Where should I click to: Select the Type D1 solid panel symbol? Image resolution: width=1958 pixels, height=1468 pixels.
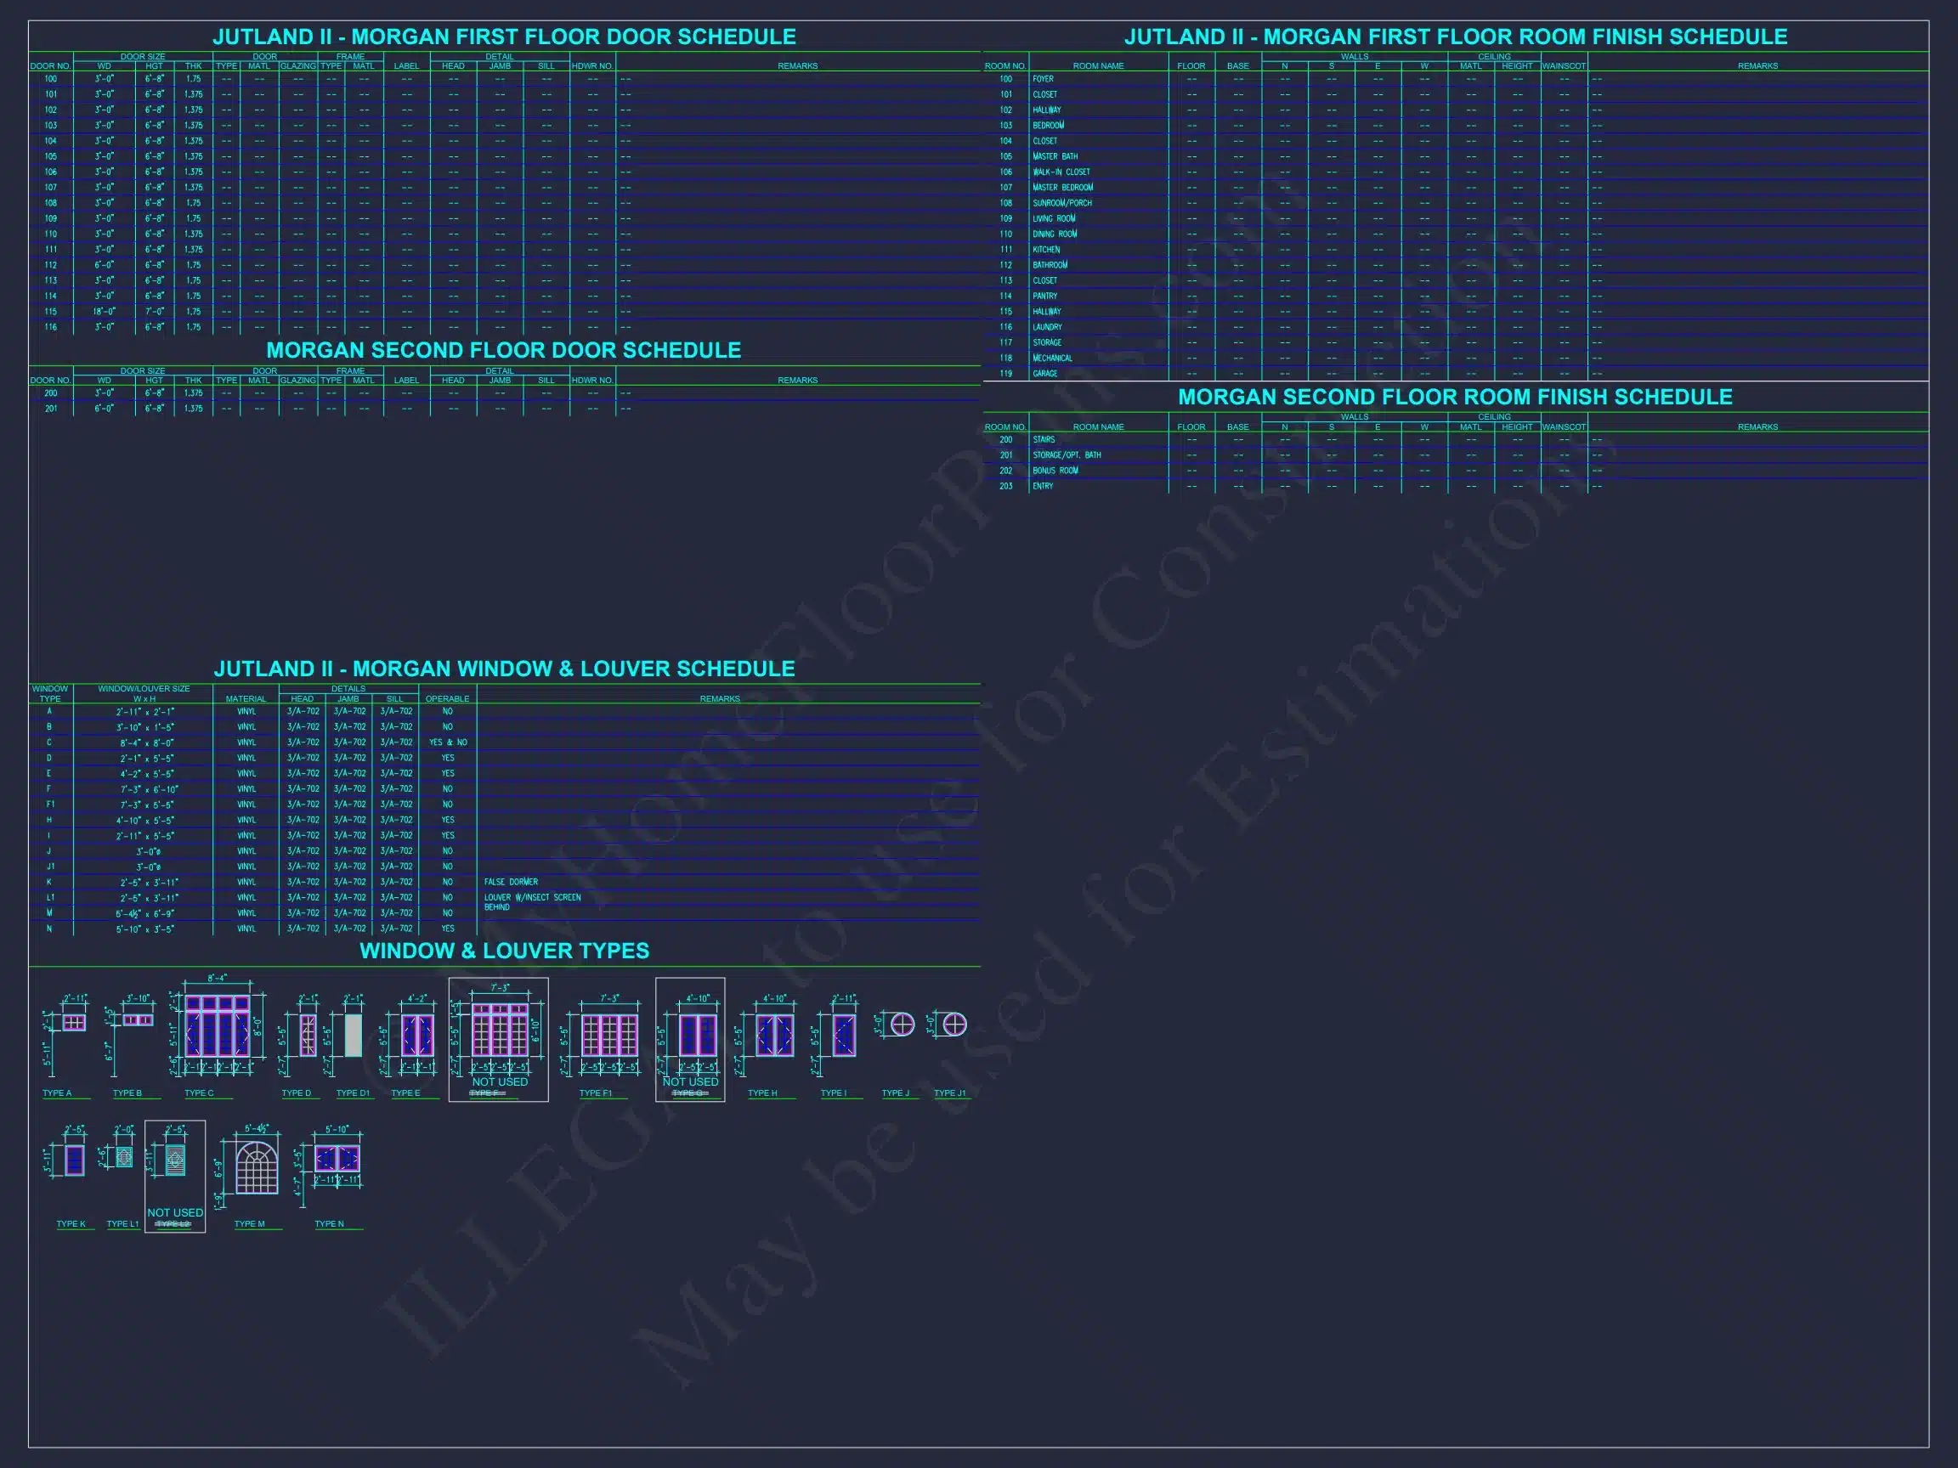[x=354, y=1035]
